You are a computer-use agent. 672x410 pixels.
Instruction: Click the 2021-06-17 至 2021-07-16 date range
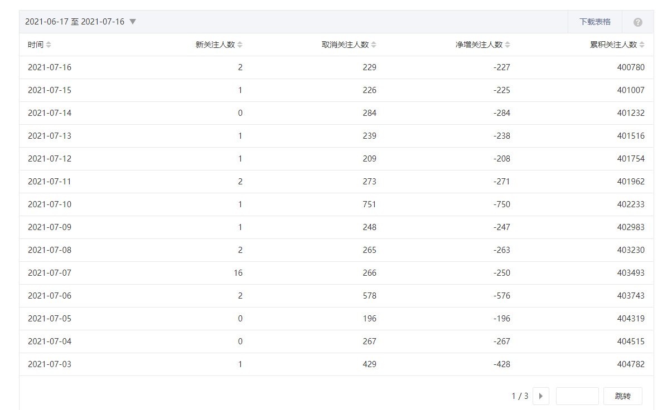[75, 22]
